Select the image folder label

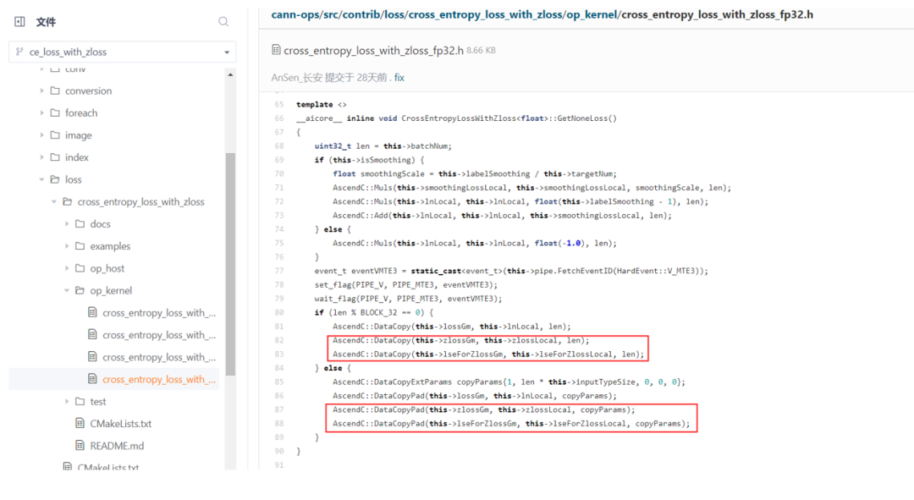78,135
